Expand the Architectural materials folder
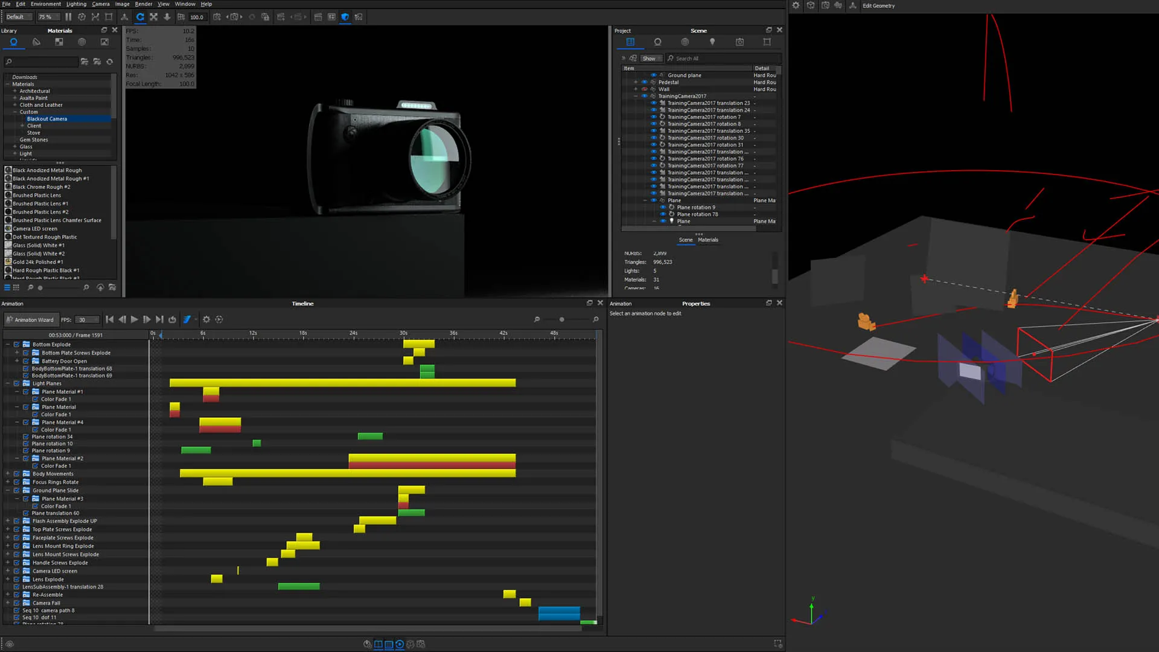This screenshot has width=1159, height=652. click(15, 91)
